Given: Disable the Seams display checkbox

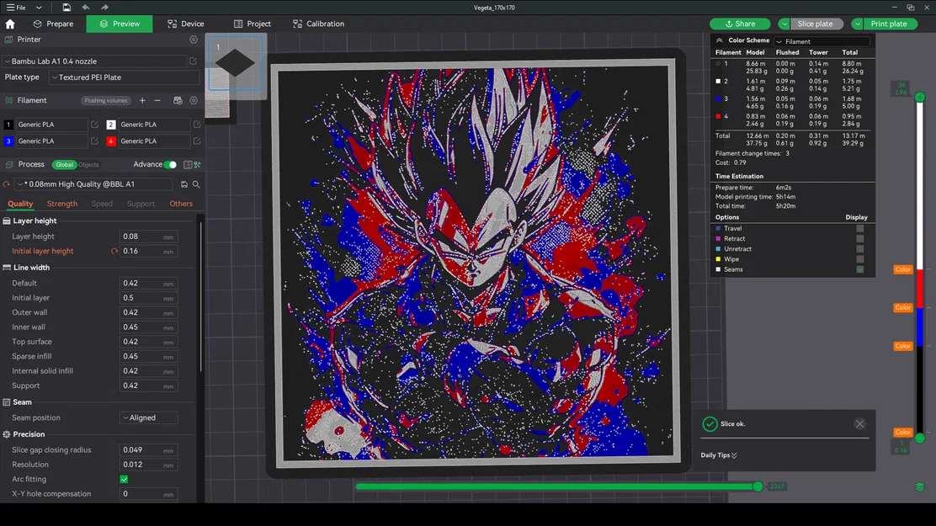Looking at the screenshot, I should click(860, 269).
